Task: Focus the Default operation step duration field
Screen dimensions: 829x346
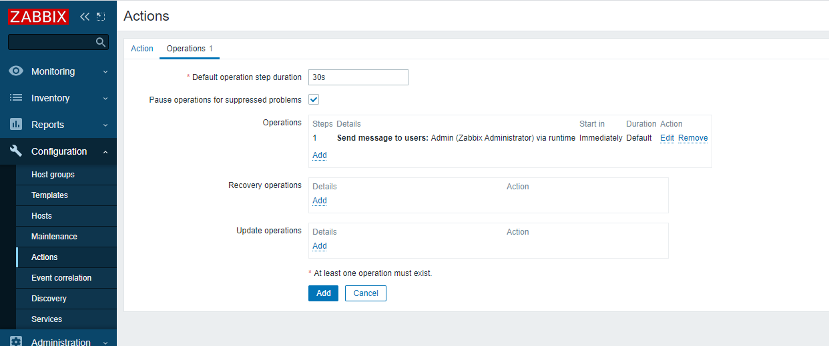Action: (x=358, y=77)
